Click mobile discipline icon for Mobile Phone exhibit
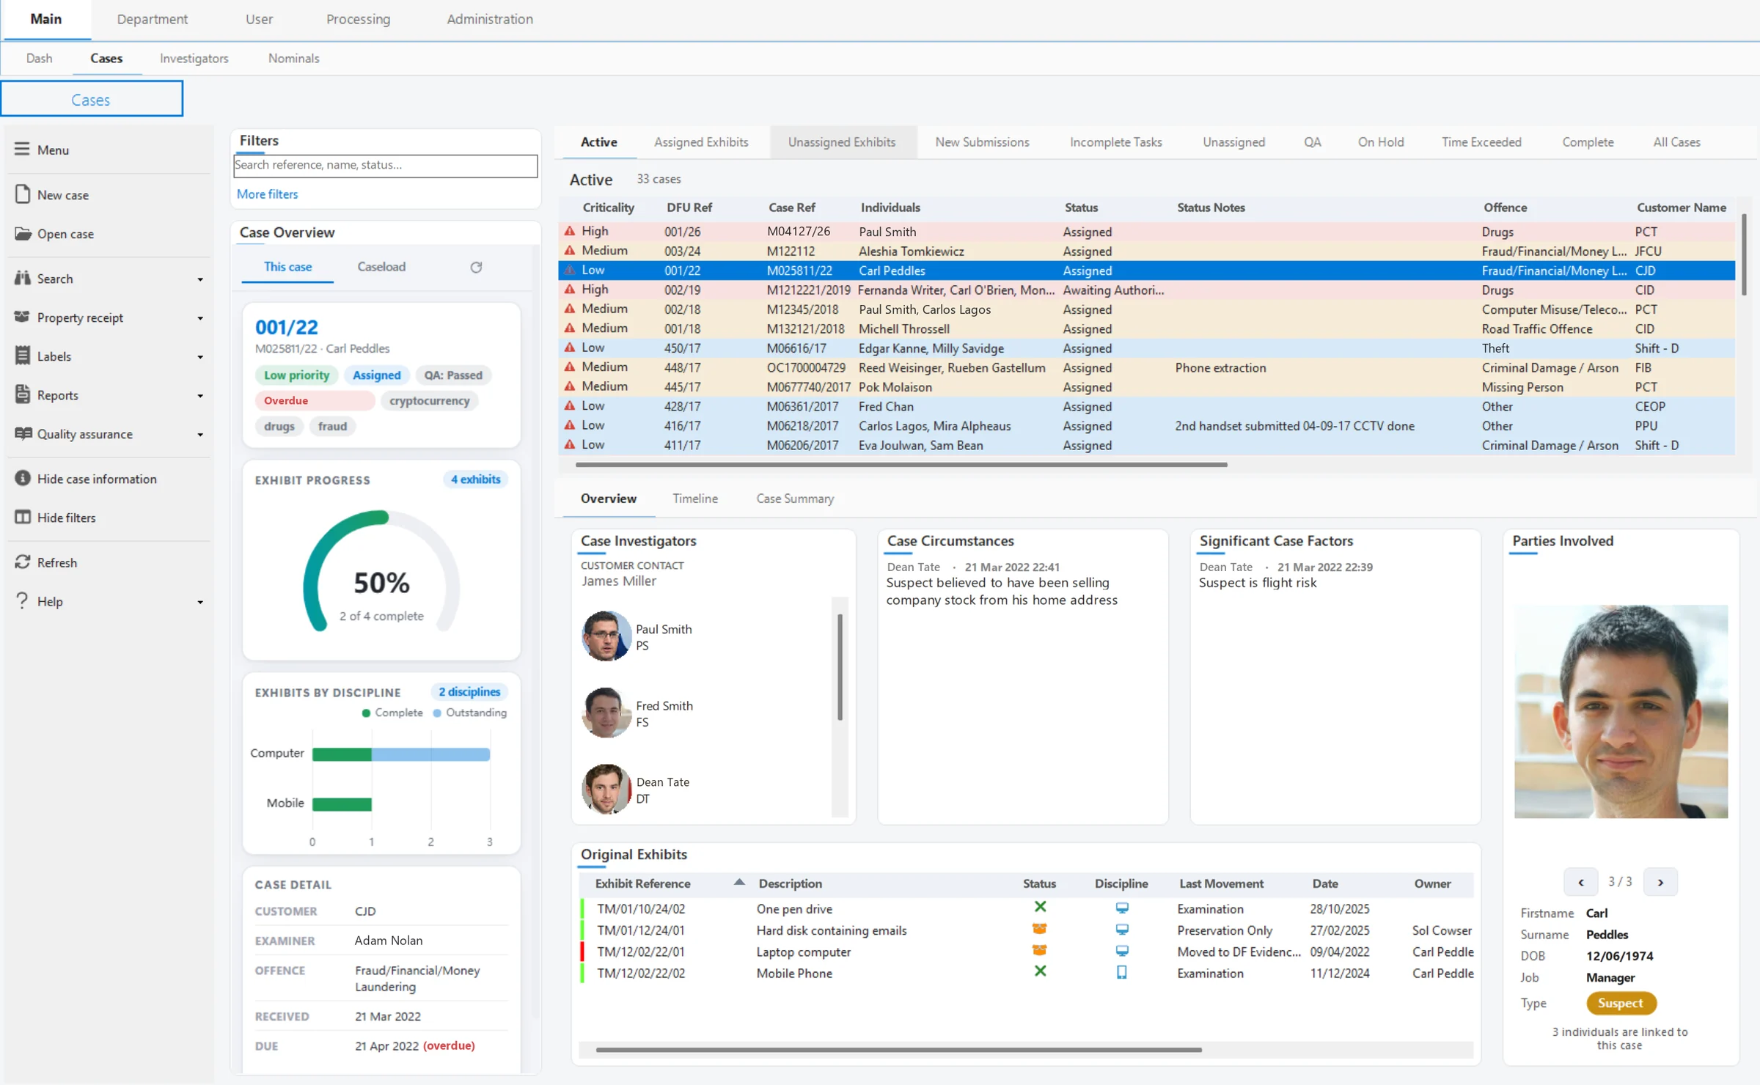The image size is (1760, 1085). coord(1121,972)
